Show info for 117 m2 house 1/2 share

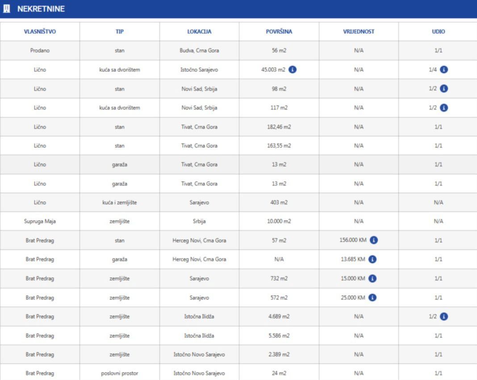pyautogui.click(x=444, y=108)
